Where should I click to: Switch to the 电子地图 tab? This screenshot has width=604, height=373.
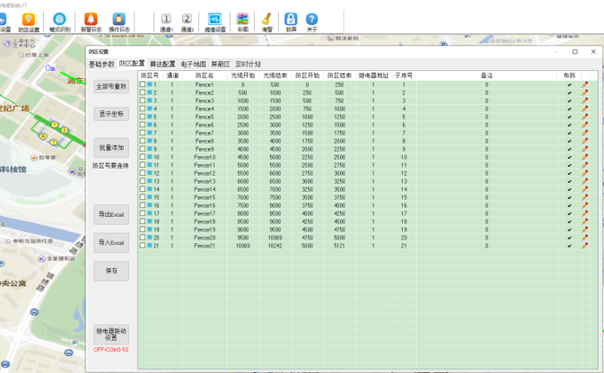coord(193,65)
